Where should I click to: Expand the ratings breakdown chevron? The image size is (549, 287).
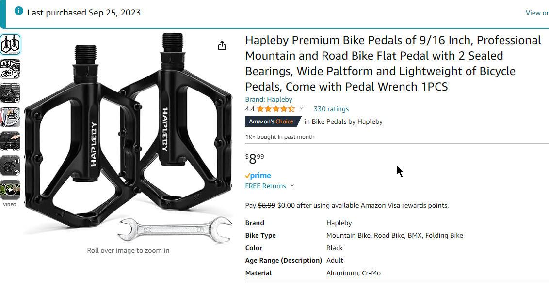(301, 109)
